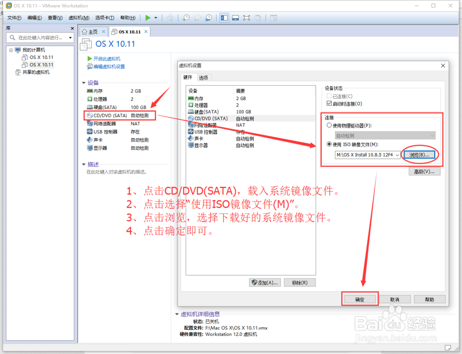The width and height of the screenshot is (462, 354).
Task: Select USB 控制器 row in settings dialog
Action: 251,132
